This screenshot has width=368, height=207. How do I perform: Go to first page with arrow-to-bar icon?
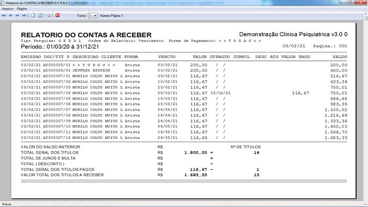[4, 16]
